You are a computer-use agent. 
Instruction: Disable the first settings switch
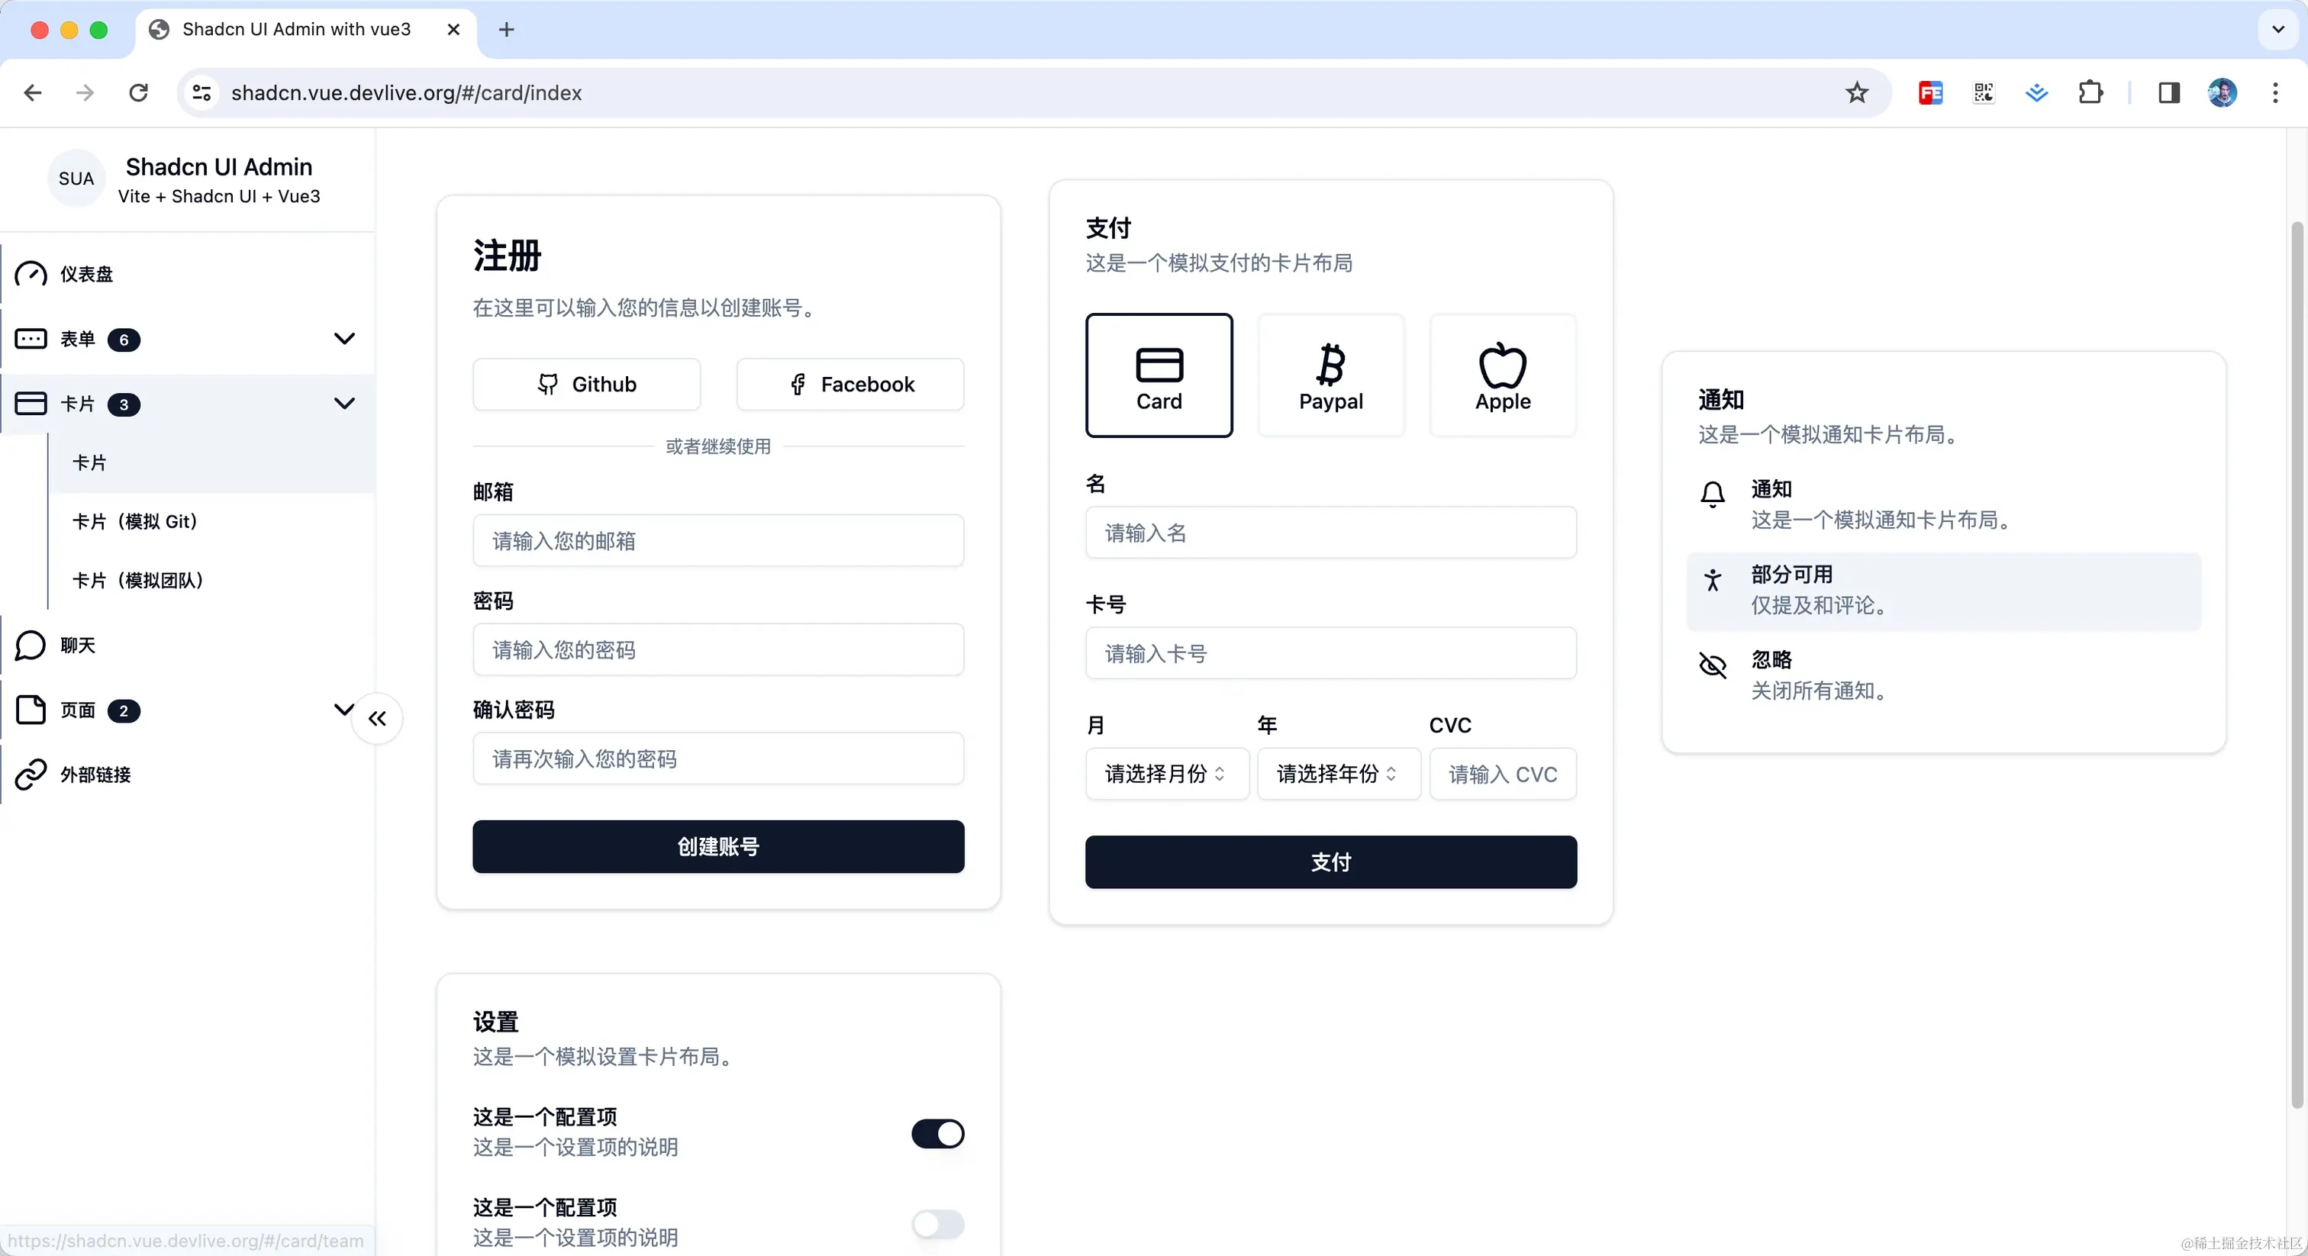pos(937,1133)
